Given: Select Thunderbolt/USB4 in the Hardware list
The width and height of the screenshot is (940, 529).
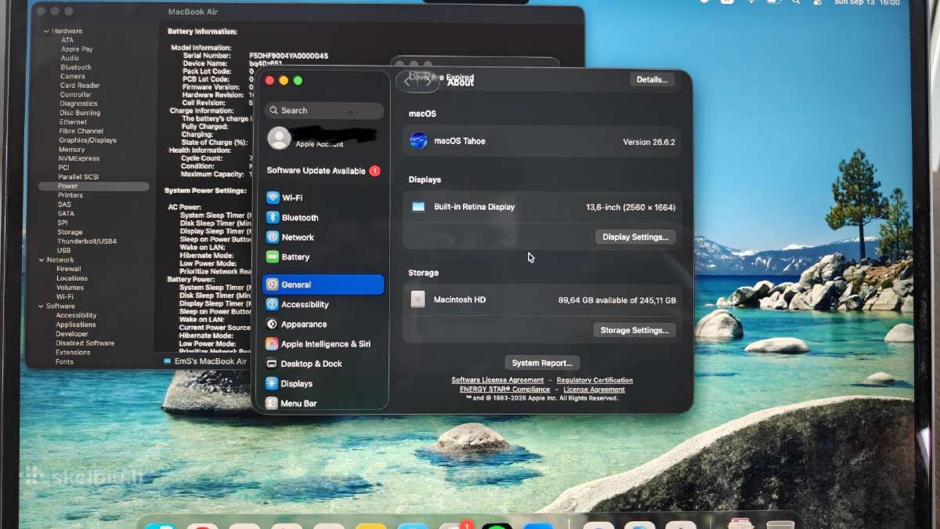Looking at the screenshot, I should pos(87,241).
